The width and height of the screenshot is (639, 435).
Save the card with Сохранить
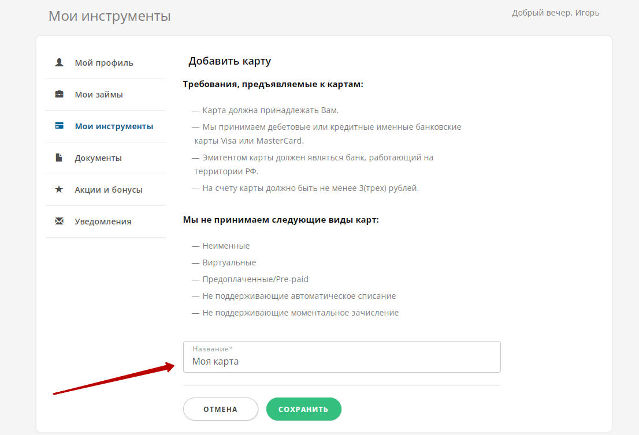303,409
